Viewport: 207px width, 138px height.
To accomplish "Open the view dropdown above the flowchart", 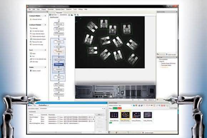I will [54, 15].
